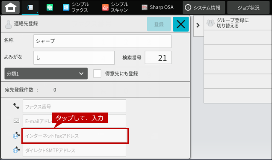Tap the インターネットFaxアドレス field
272x160 pixels.
(74, 136)
